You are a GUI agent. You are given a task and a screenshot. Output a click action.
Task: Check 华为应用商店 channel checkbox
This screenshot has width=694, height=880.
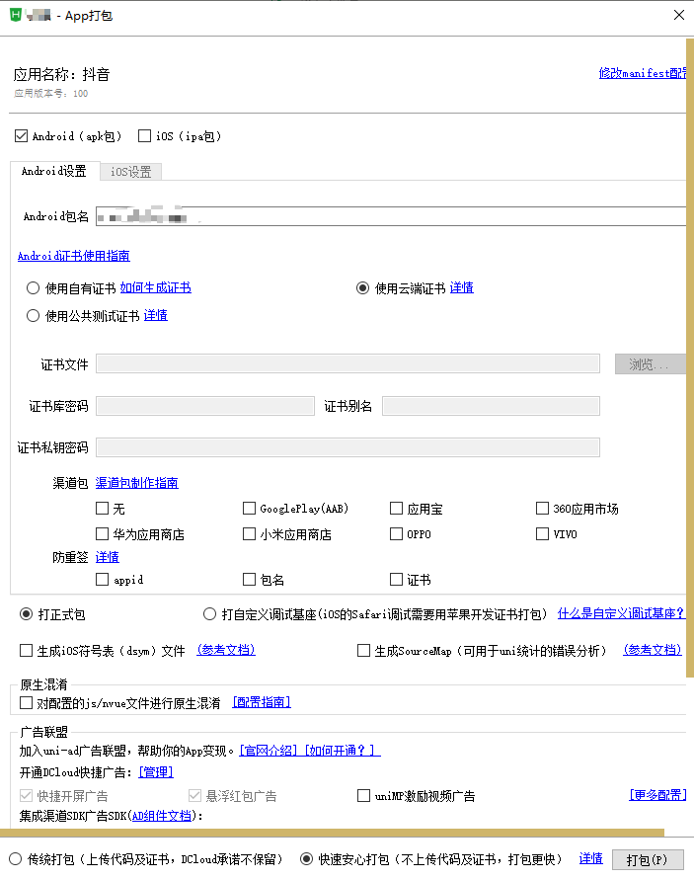(x=102, y=533)
